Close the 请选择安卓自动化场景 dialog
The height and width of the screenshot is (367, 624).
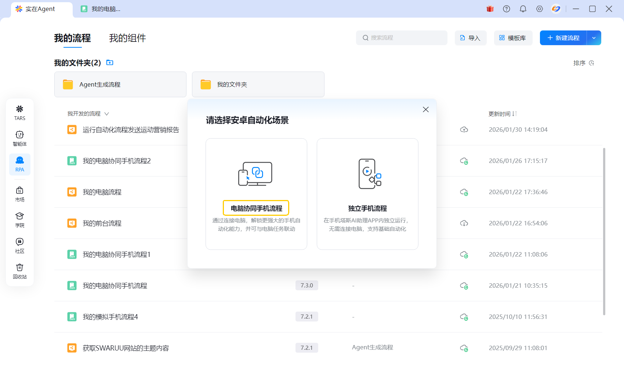coord(426,109)
